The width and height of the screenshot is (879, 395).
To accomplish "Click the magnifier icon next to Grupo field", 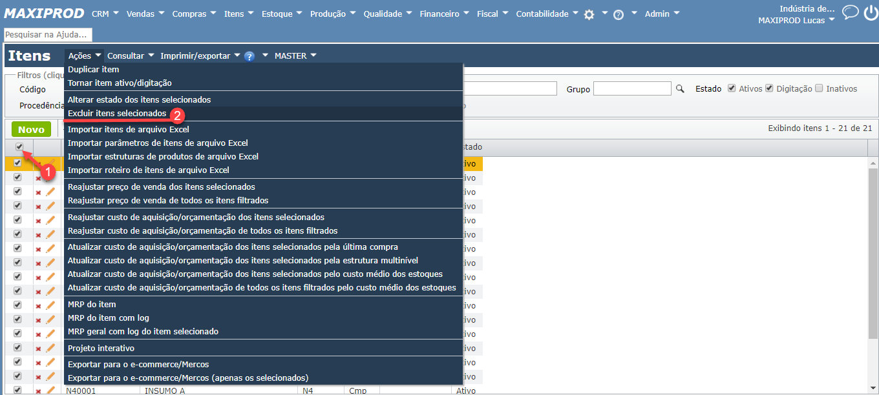I will [x=680, y=89].
